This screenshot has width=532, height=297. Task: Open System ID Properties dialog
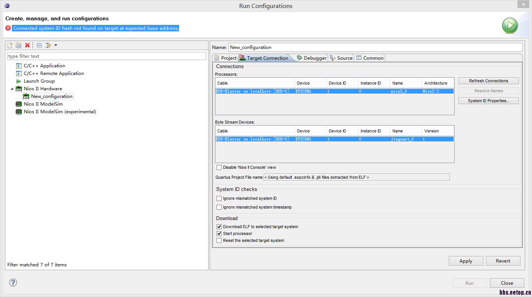488,101
